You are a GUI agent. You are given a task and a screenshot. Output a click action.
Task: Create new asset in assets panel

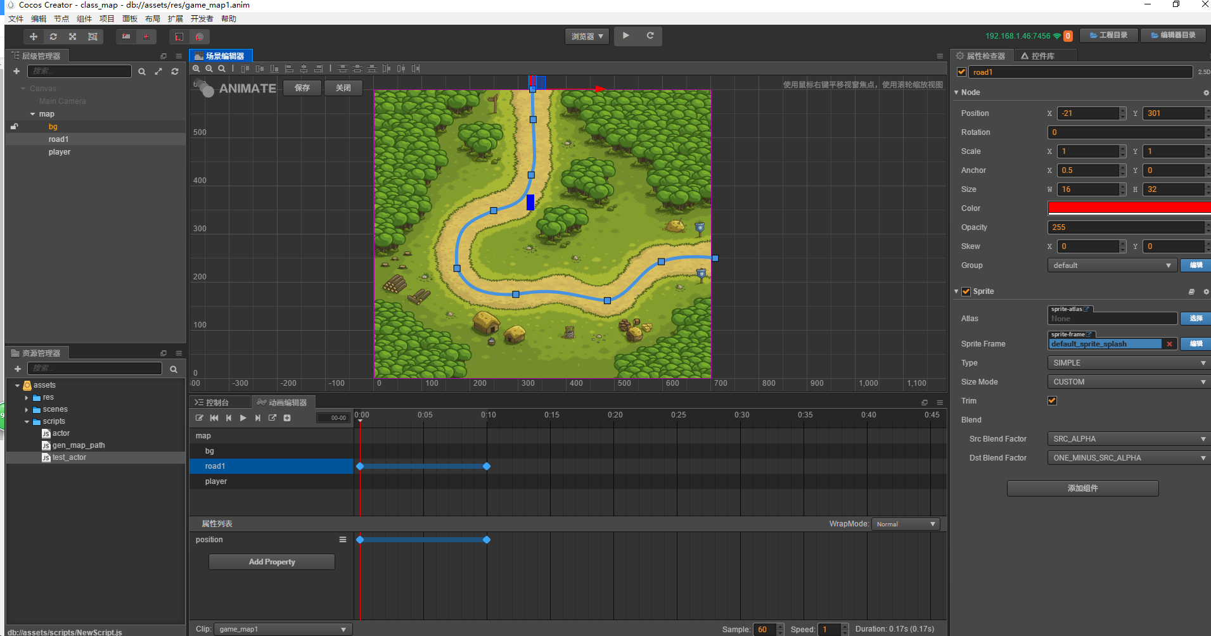click(x=18, y=369)
